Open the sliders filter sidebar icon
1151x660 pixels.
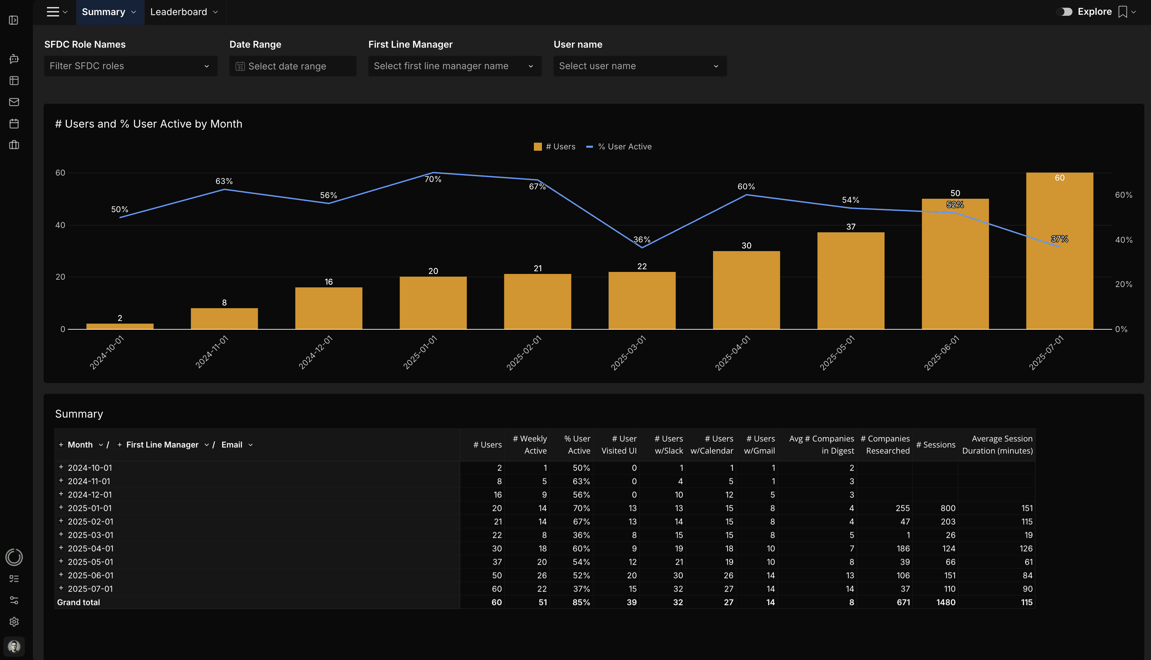(x=14, y=600)
